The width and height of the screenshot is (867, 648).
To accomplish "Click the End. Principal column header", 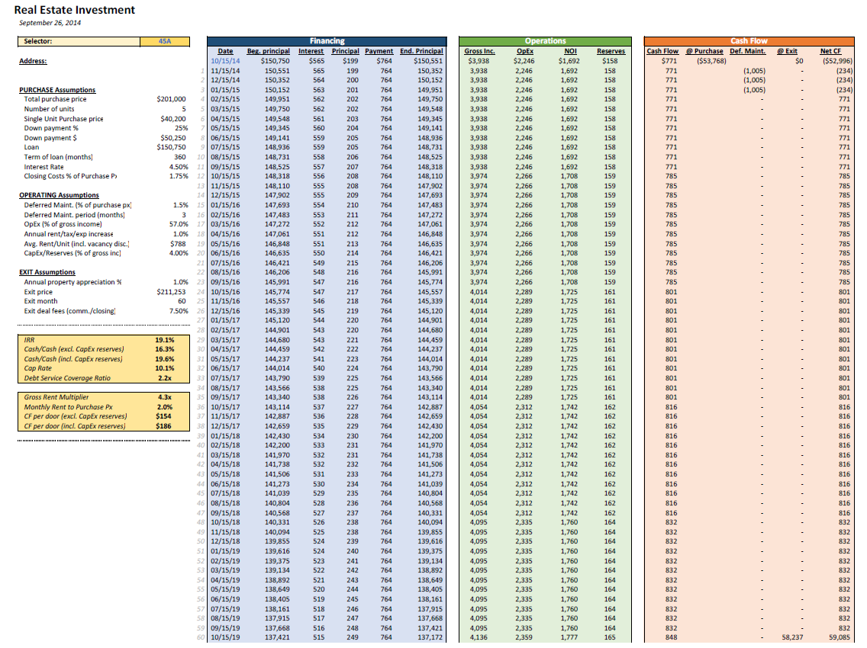I will 421,51.
